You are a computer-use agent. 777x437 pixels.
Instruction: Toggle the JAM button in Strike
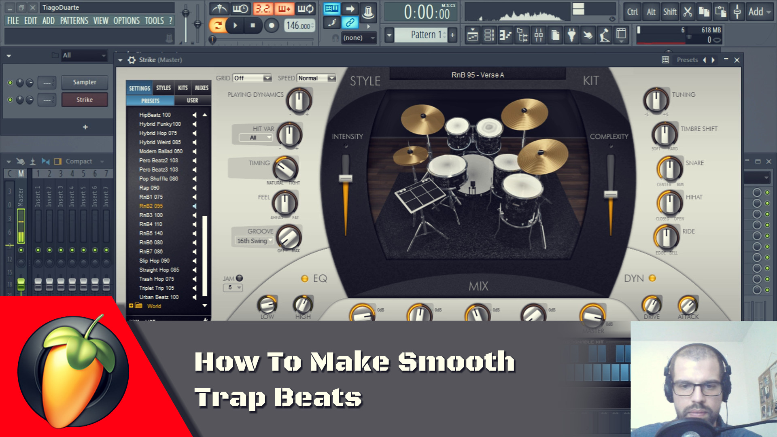[x=240, y=278]
